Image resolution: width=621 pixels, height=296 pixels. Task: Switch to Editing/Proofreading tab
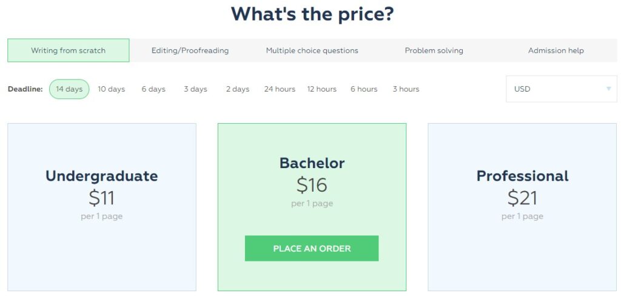190,50
